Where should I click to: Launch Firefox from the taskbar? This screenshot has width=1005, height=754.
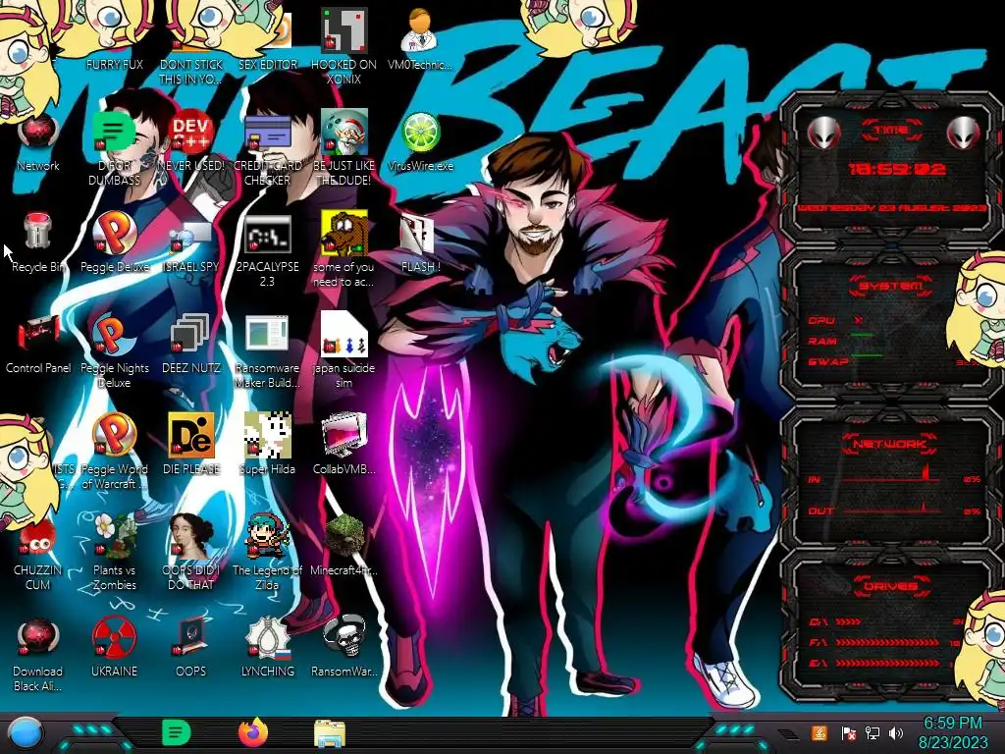point(253,732)
